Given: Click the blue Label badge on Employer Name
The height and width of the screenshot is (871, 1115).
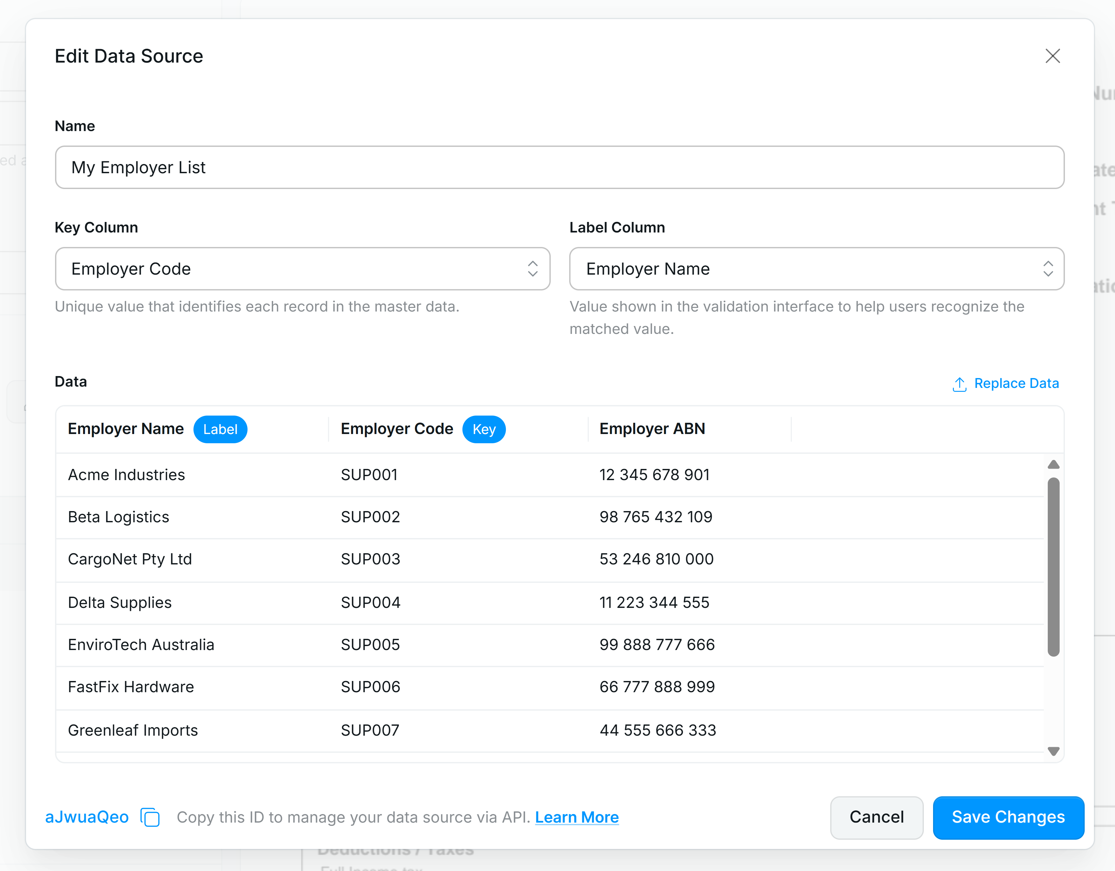Looking at the screenshot, I should [x=220, y=429].
